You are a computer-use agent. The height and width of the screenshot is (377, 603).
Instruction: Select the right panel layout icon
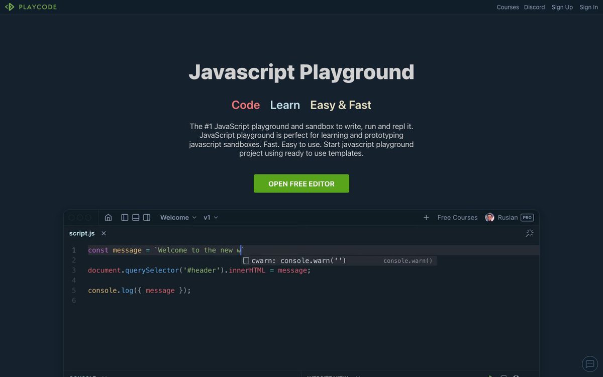147,217
